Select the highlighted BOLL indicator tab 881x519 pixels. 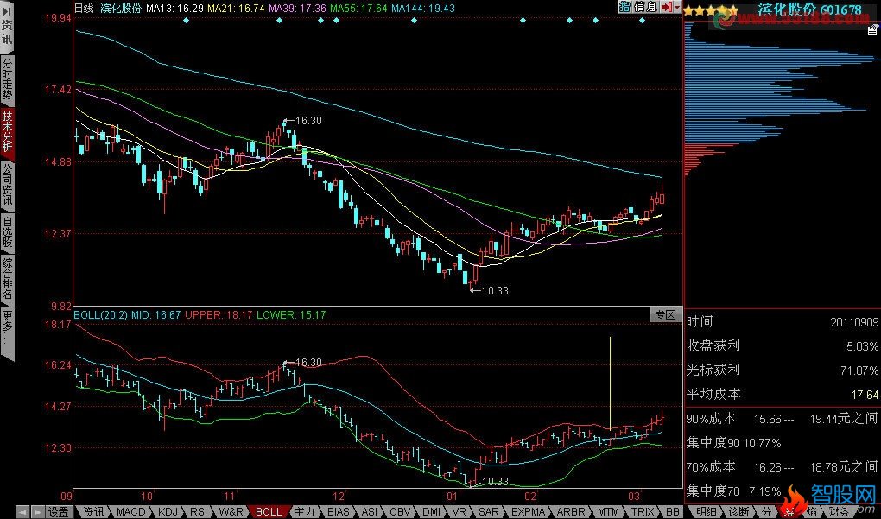click(x=269, y=512)
